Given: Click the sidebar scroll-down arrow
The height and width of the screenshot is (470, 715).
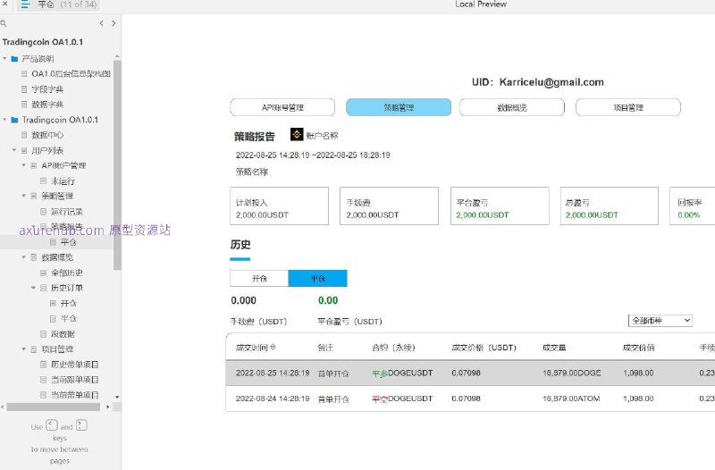Looking at the screenshot, I should [x=117, y=397].
